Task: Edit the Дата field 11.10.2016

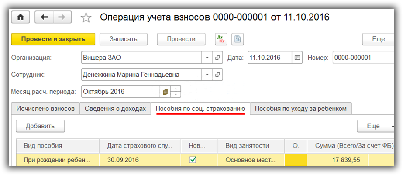Action: coord(270,58)
